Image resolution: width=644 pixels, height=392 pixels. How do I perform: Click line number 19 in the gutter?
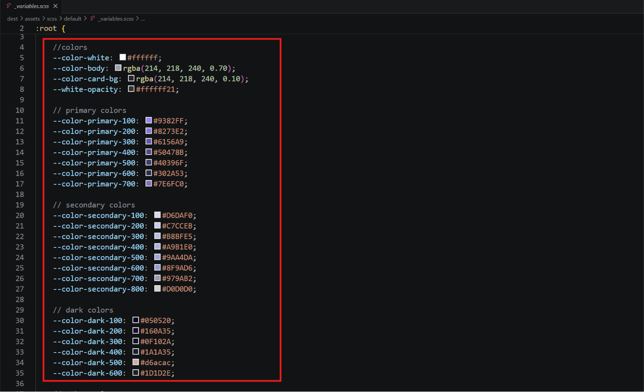[20, 205]
